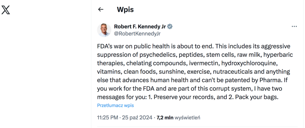
Task: Translate the post via Przetłumacz wpis
Action: [x=115, y=105]
